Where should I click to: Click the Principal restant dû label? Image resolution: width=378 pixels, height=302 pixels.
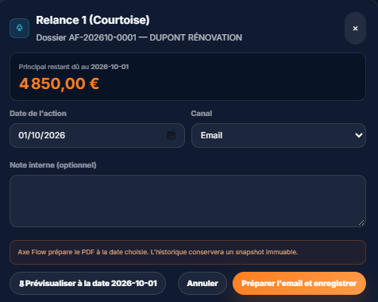(74, 67)
